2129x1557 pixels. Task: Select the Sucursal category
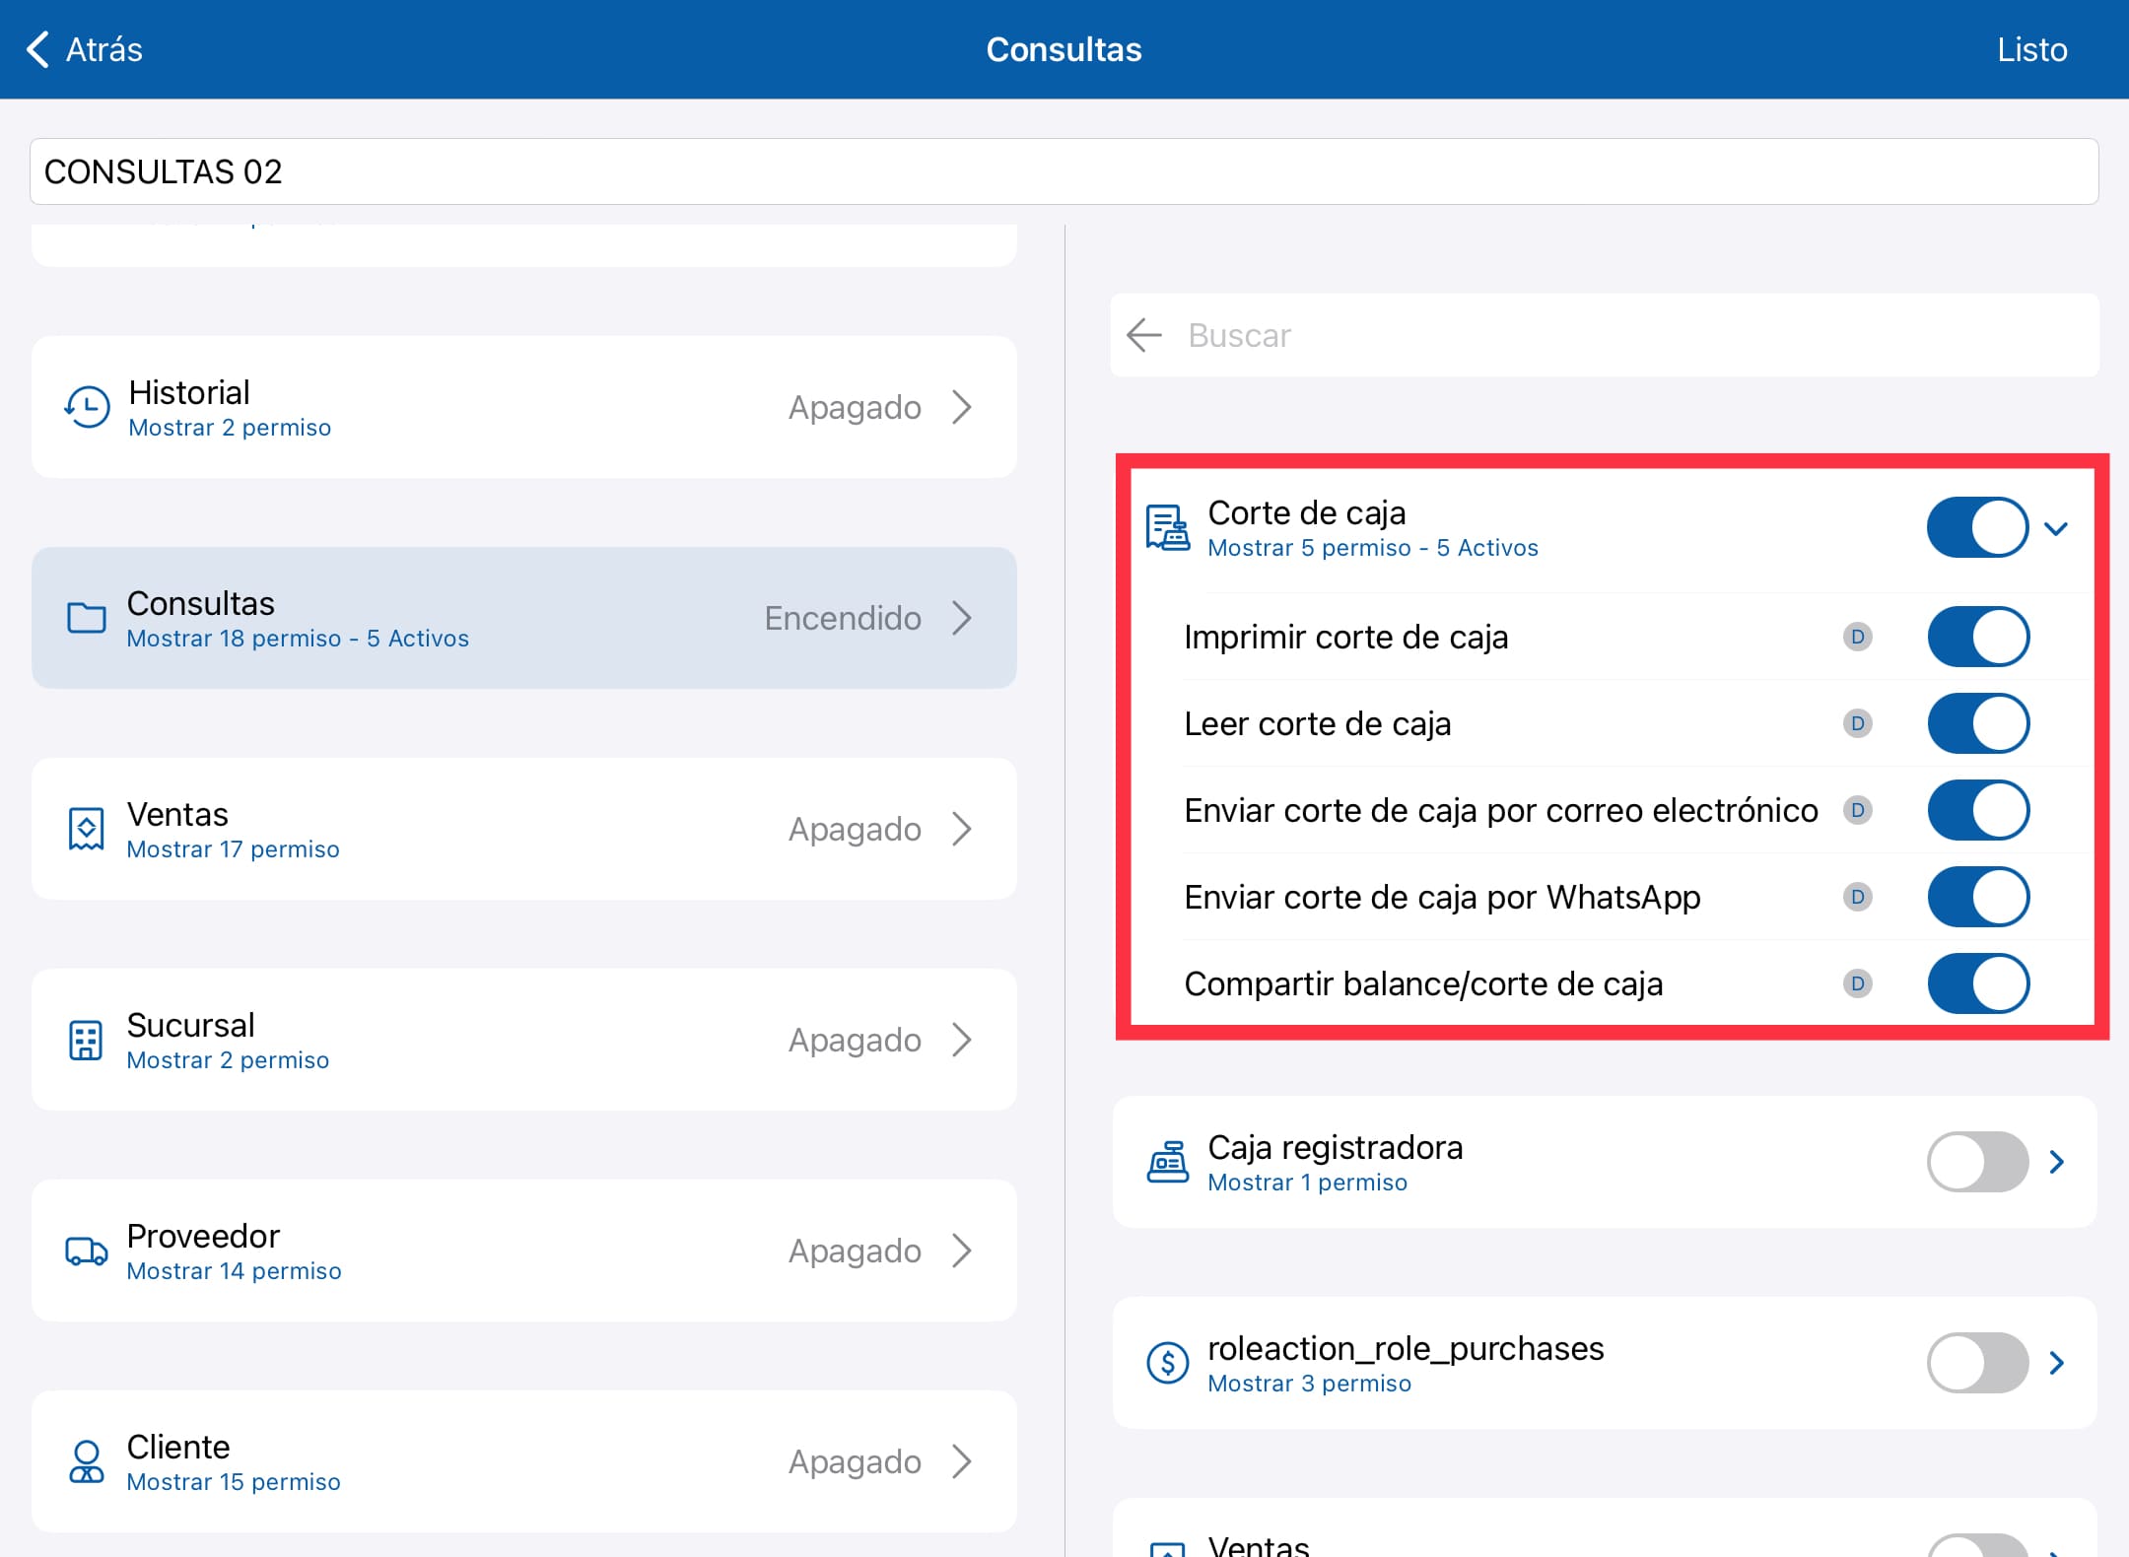point(524,1040)
